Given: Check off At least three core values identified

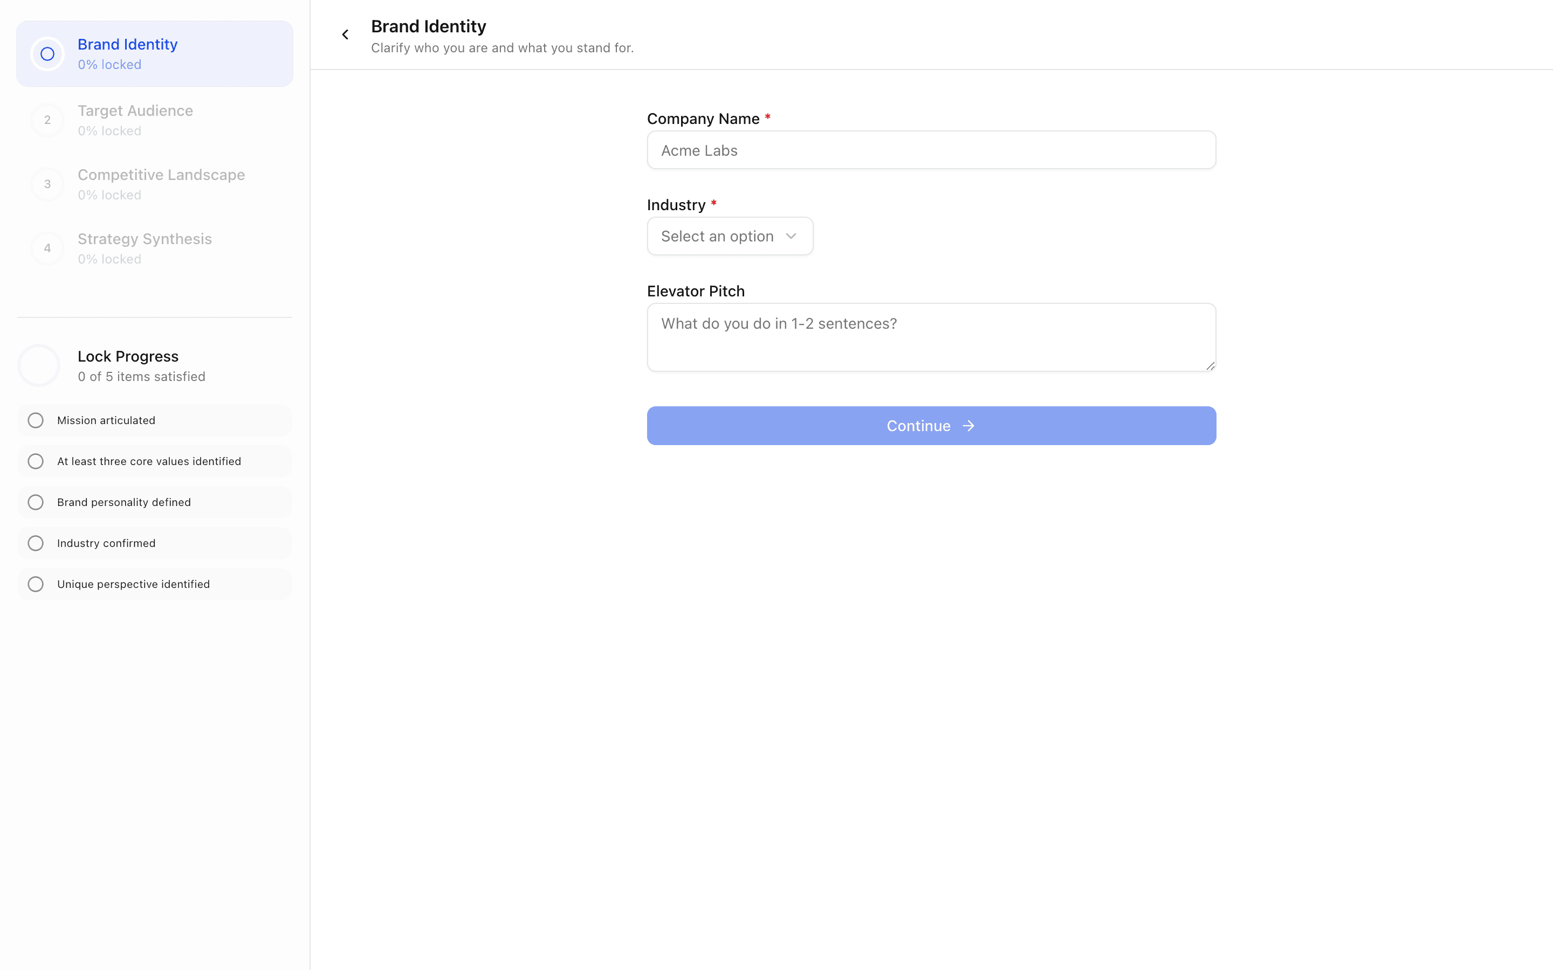Looking at the screenshot, I should [35, 461].
